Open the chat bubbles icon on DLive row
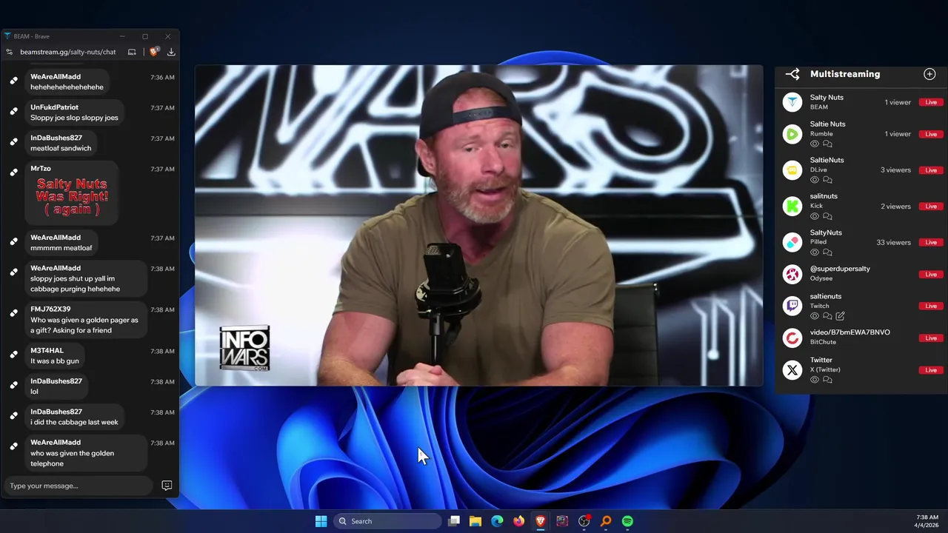Viewport: 948px width, 533px height. pos(827,180)
